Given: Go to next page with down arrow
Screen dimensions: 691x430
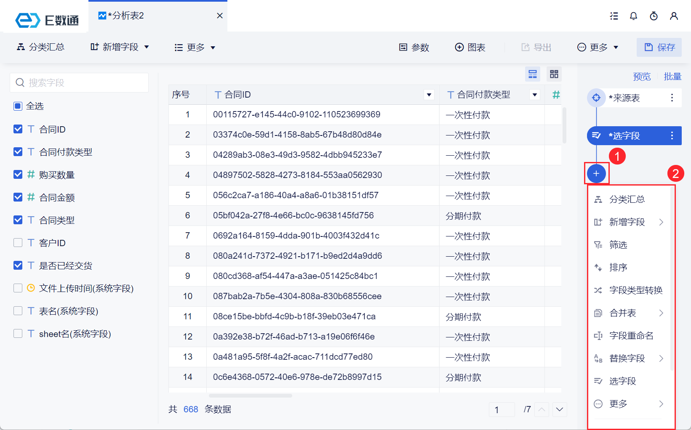Looking at the screenshot, I should click(x=560, y=409).
